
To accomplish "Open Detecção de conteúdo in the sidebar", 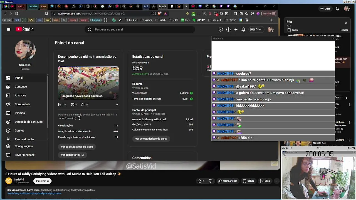I will (x=25, y=122).
